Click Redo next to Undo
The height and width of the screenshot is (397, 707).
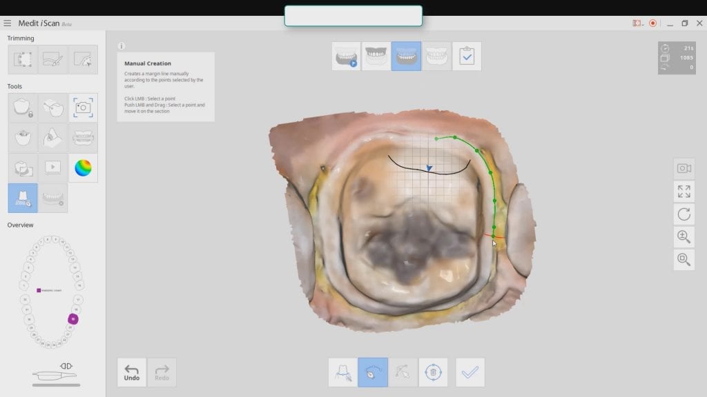(162, 372)
